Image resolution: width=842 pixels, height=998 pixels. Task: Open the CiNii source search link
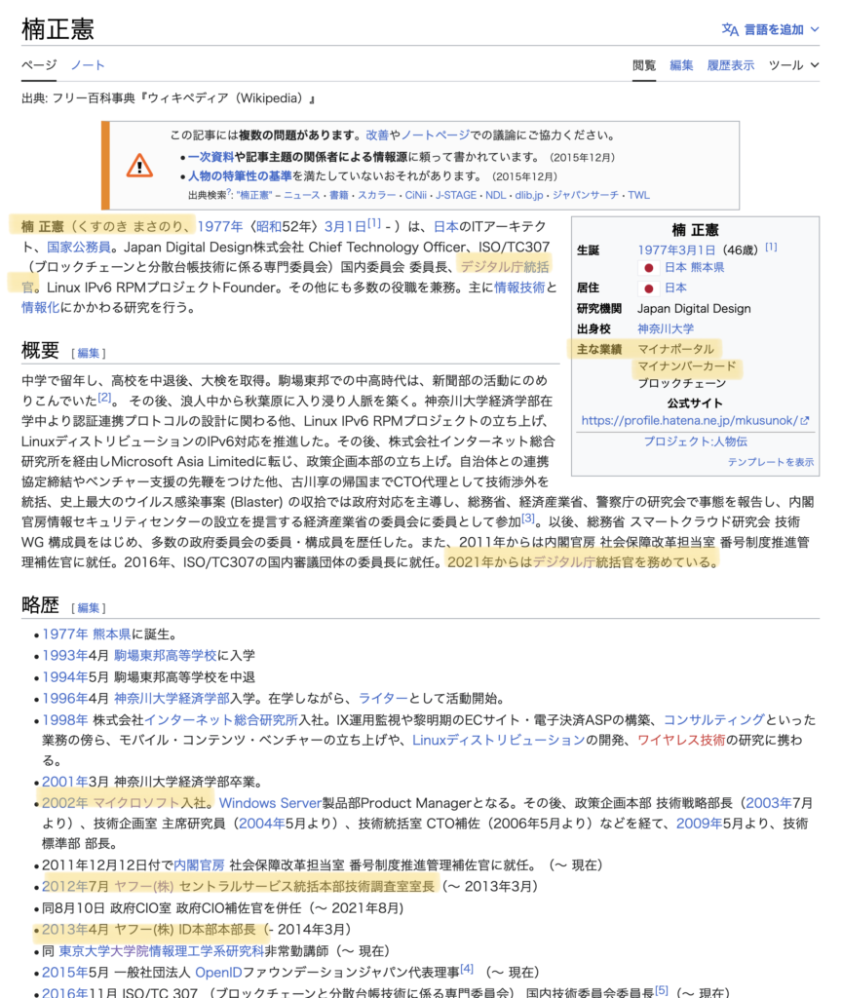tap(415, 195)
